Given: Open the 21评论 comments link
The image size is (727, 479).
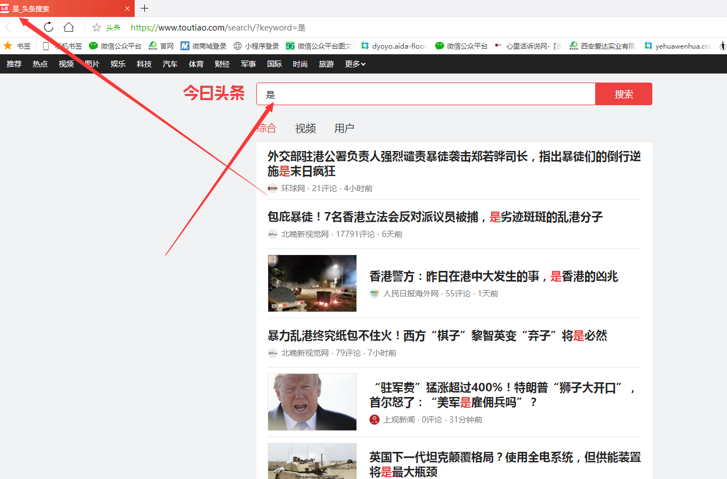Looking at the screenshot, I should tap(324, 188).
